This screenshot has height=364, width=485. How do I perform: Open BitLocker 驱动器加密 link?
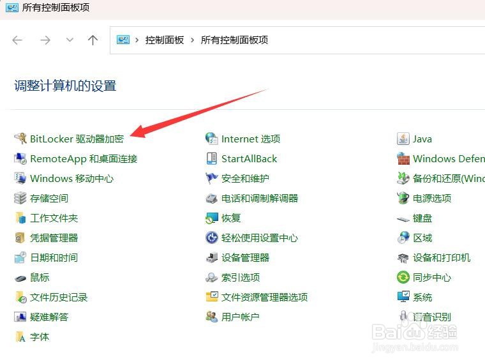coord(77,139)
